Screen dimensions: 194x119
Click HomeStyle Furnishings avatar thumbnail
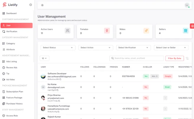click(43, 109)
